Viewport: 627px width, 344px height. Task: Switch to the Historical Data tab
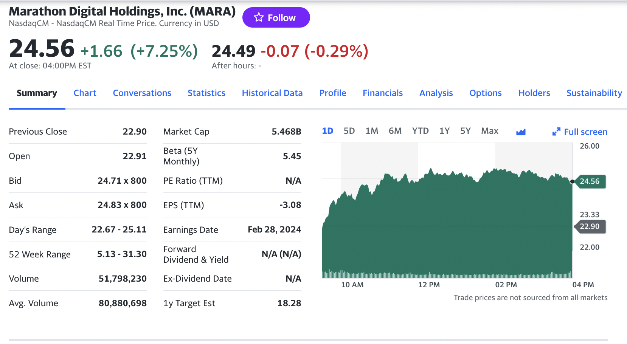[272, 93]
